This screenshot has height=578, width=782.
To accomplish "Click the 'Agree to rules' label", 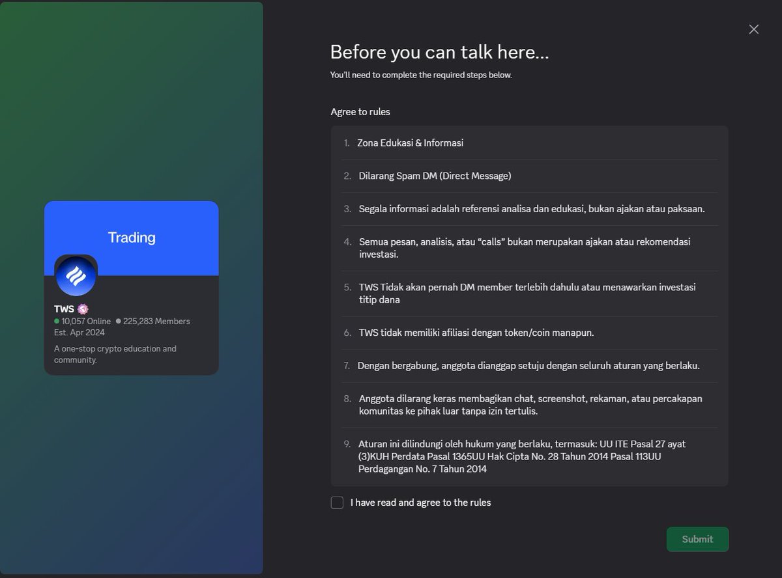I will [360, 112].
